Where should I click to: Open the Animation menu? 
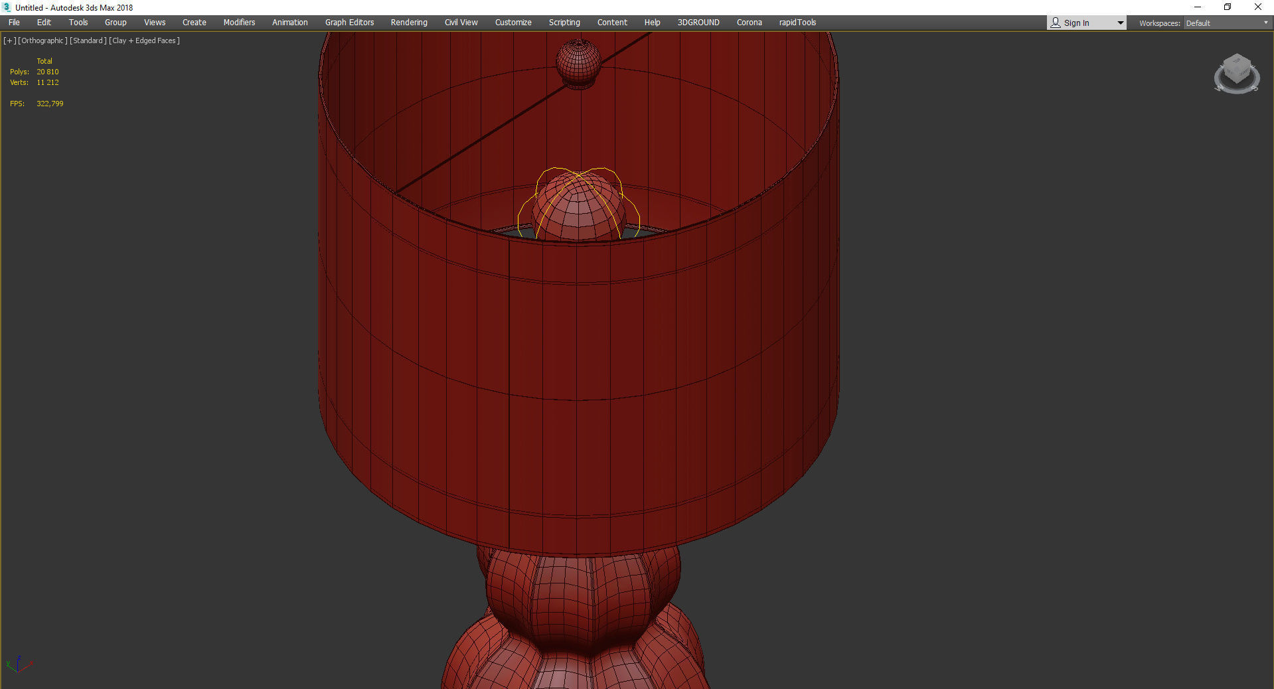290,23
